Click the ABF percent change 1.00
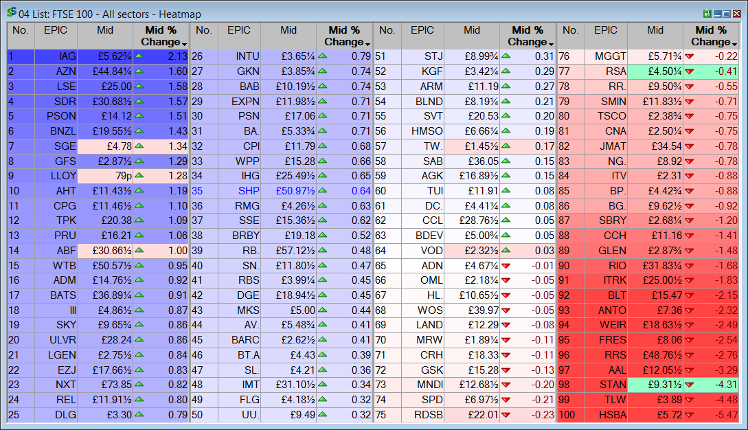 coord(161,250)
